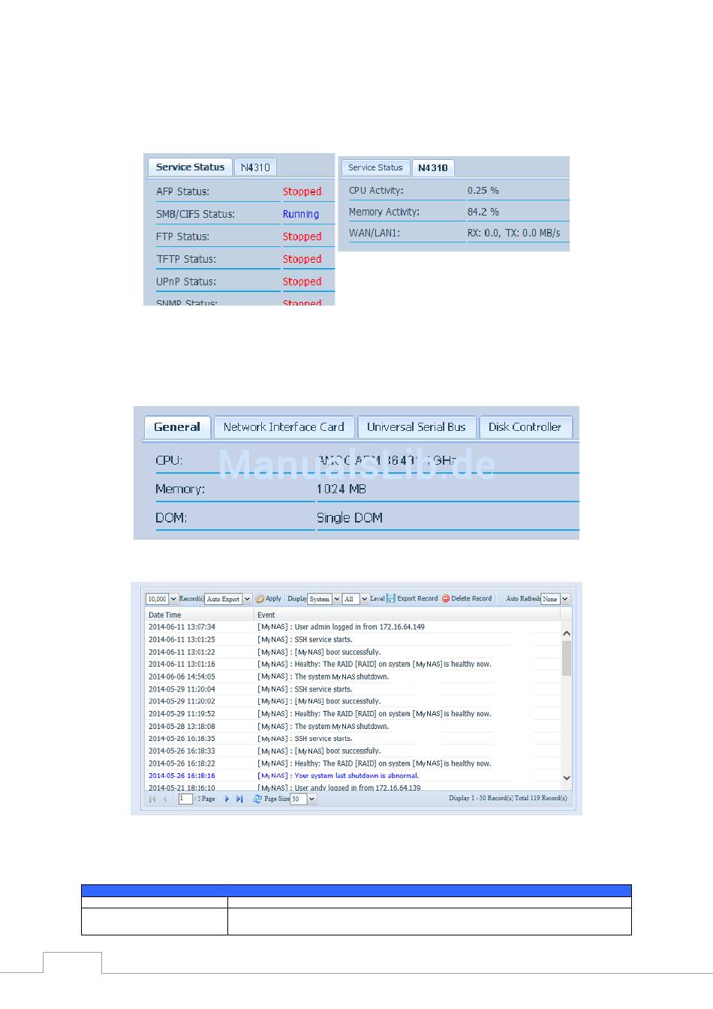Screen dimensions: 713x1009
Task: Open the 10,000 records count dropdown
Action: (173, 599)
